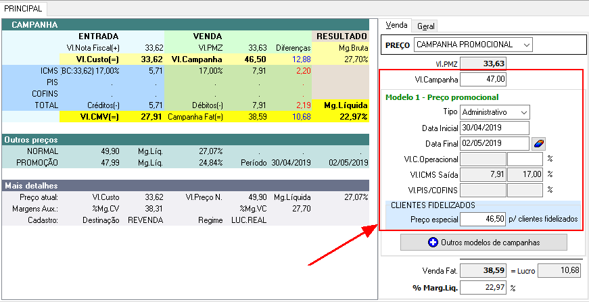Click the Lucro field showing 10,68
Image resolution: width=589 pixels, height=302 pixels.
pyautogui.click(x=560, y=270)
